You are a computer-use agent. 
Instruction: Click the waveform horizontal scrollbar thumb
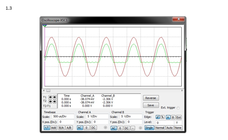(x=48, y=90)
